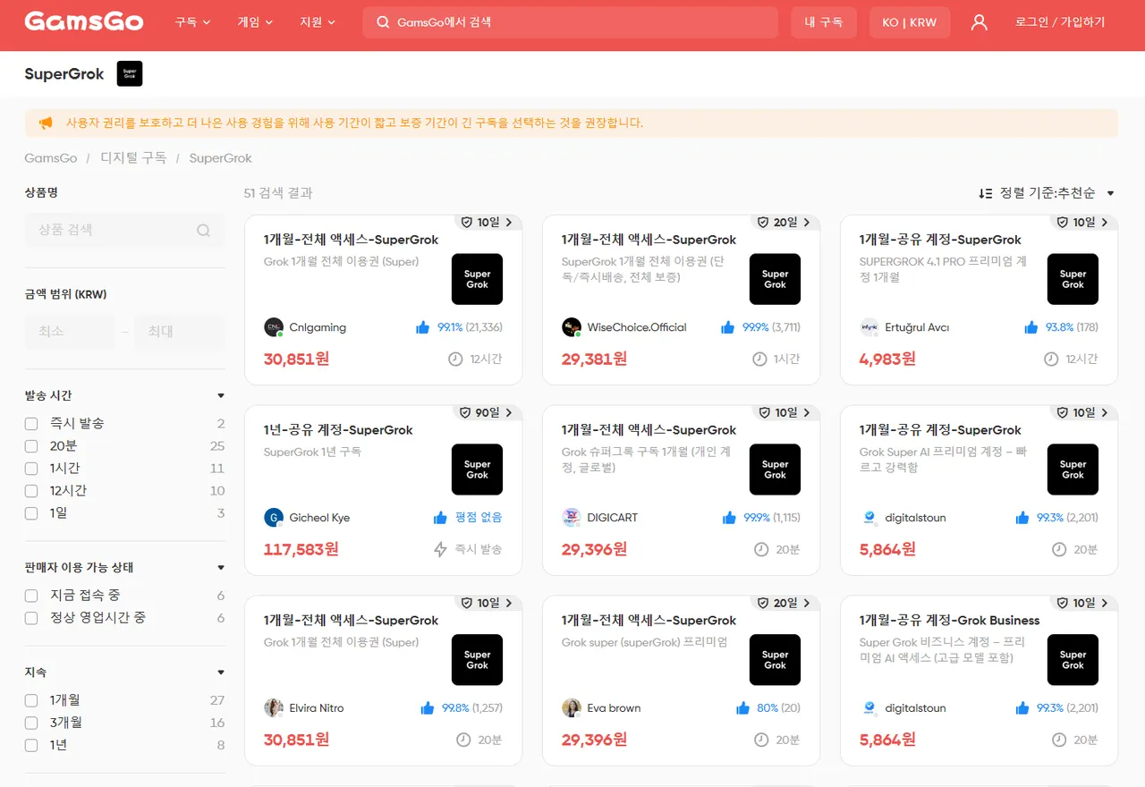
Task: Click the clock icon in Cnlgaming card
Action: coord(455,359)
